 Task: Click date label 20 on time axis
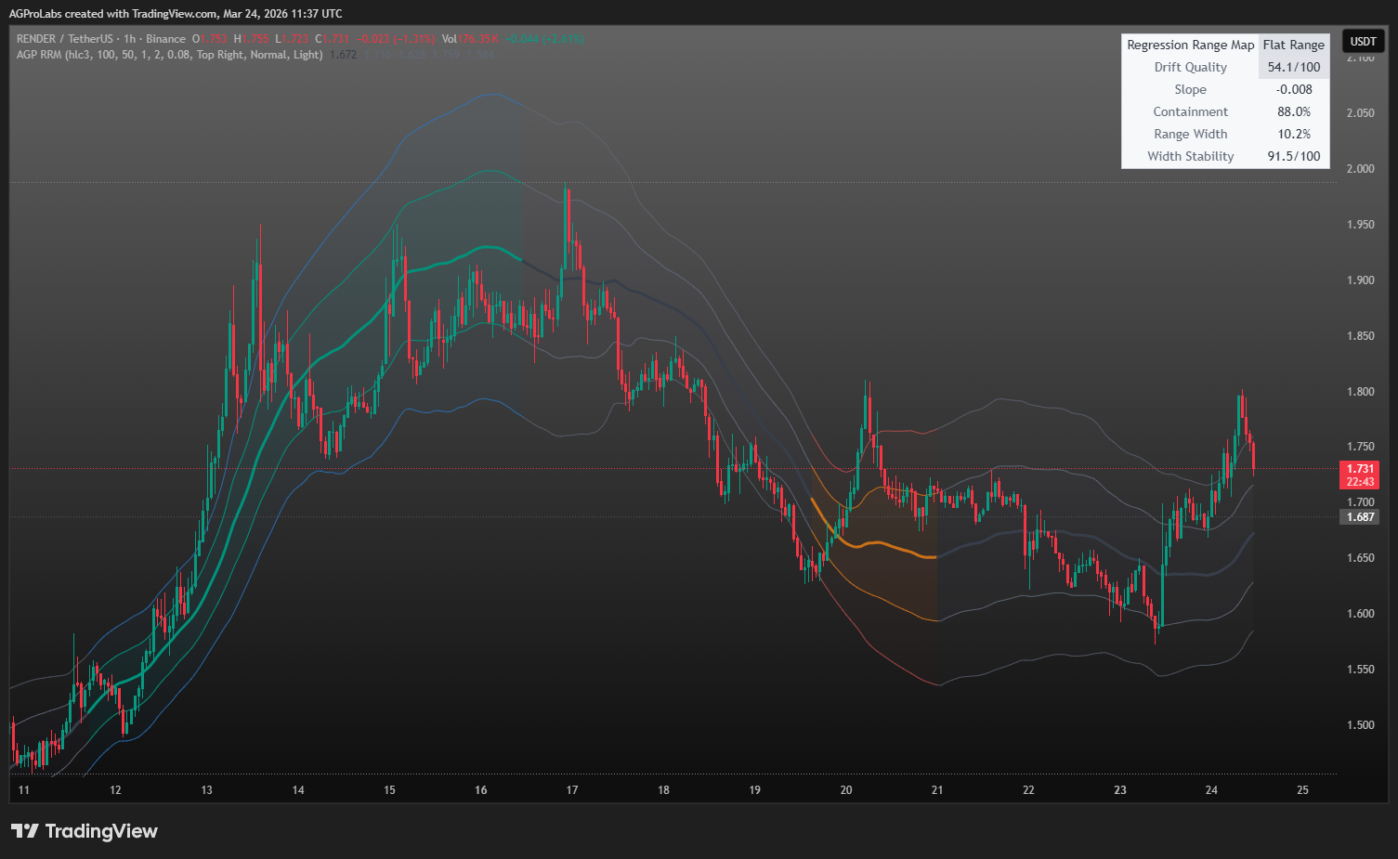tap(845, 790)
